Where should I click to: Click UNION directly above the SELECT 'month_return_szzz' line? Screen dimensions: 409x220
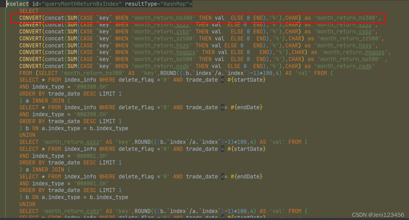(27, 135)
